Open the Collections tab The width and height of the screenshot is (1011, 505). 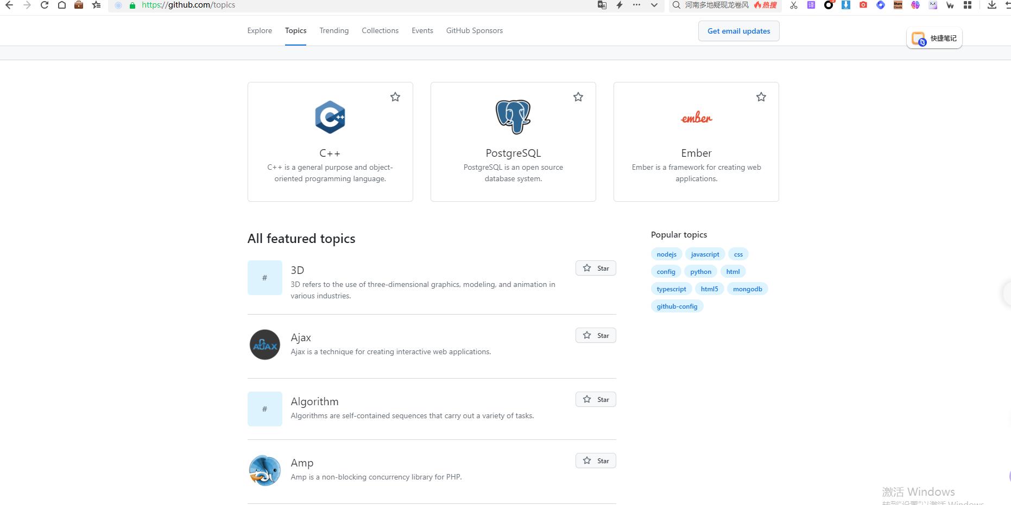[x=380, y=31]
